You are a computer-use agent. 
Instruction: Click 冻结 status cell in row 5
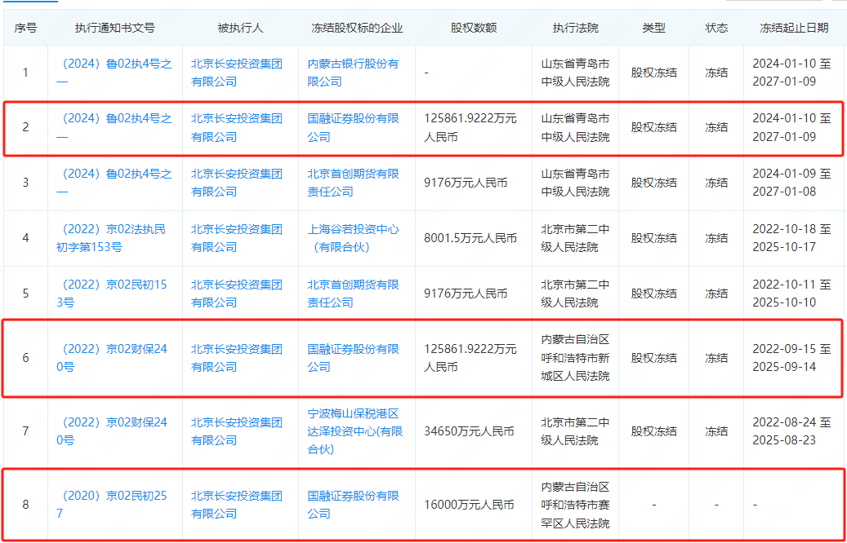click(716, 294)
